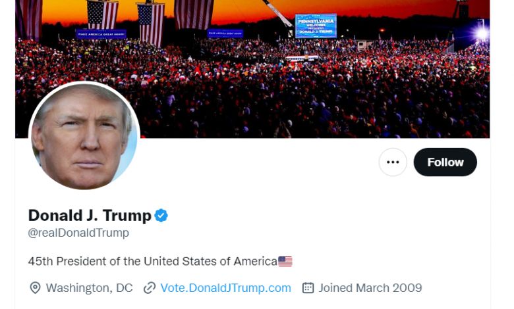Image resolution: width=514 pixels, height=309 pixels.
Task: Click the @realDonaldTrump handle
Action: 78,233
